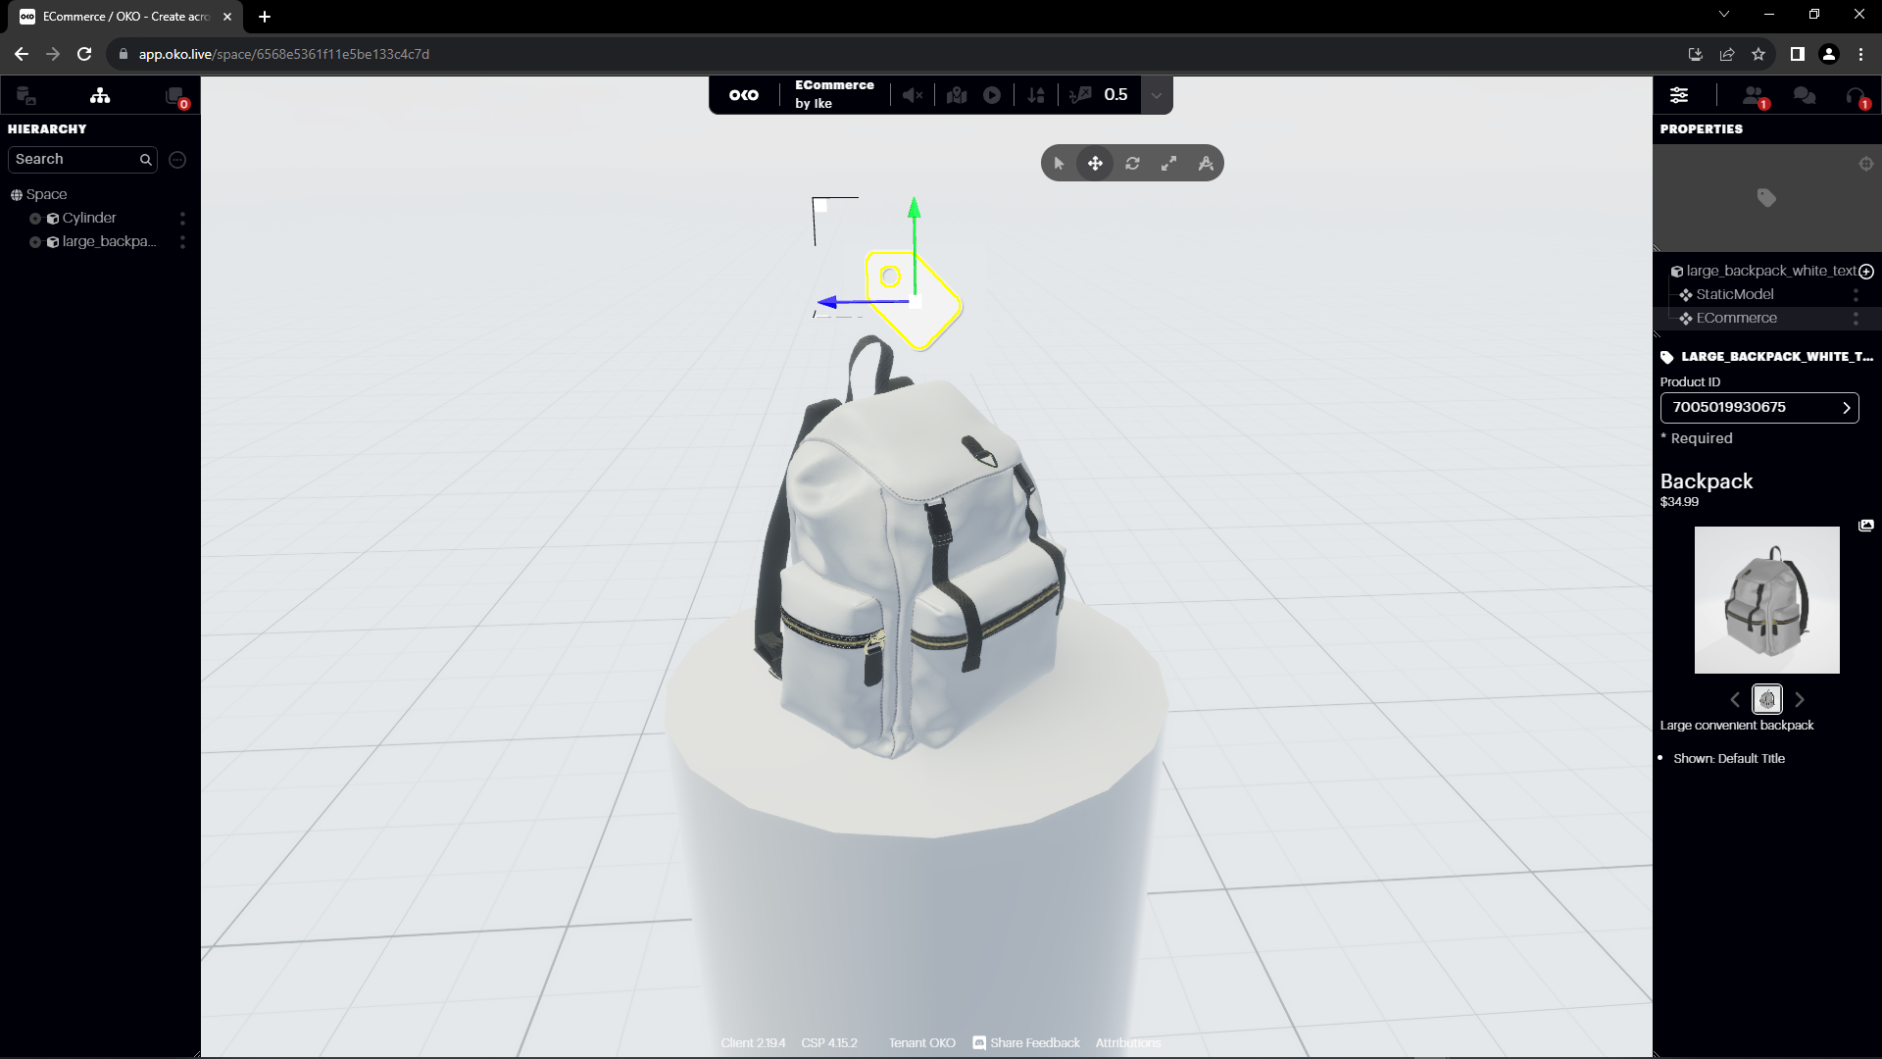The image size is (1882, 1059).
Task: Open the map location icon
Action: 957,95
